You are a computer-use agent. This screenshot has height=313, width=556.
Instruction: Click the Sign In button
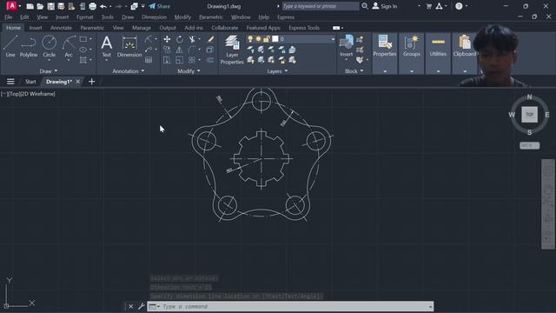(385, 6)
